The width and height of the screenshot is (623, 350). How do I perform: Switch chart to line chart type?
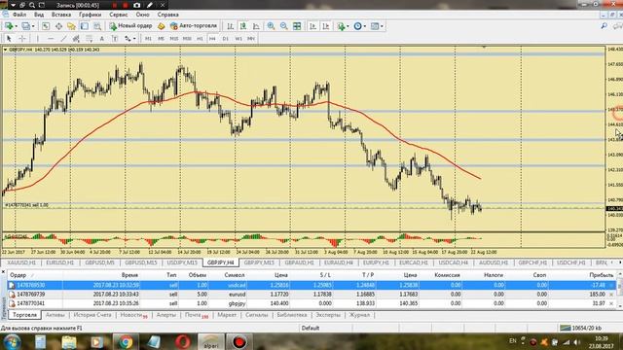256,26
